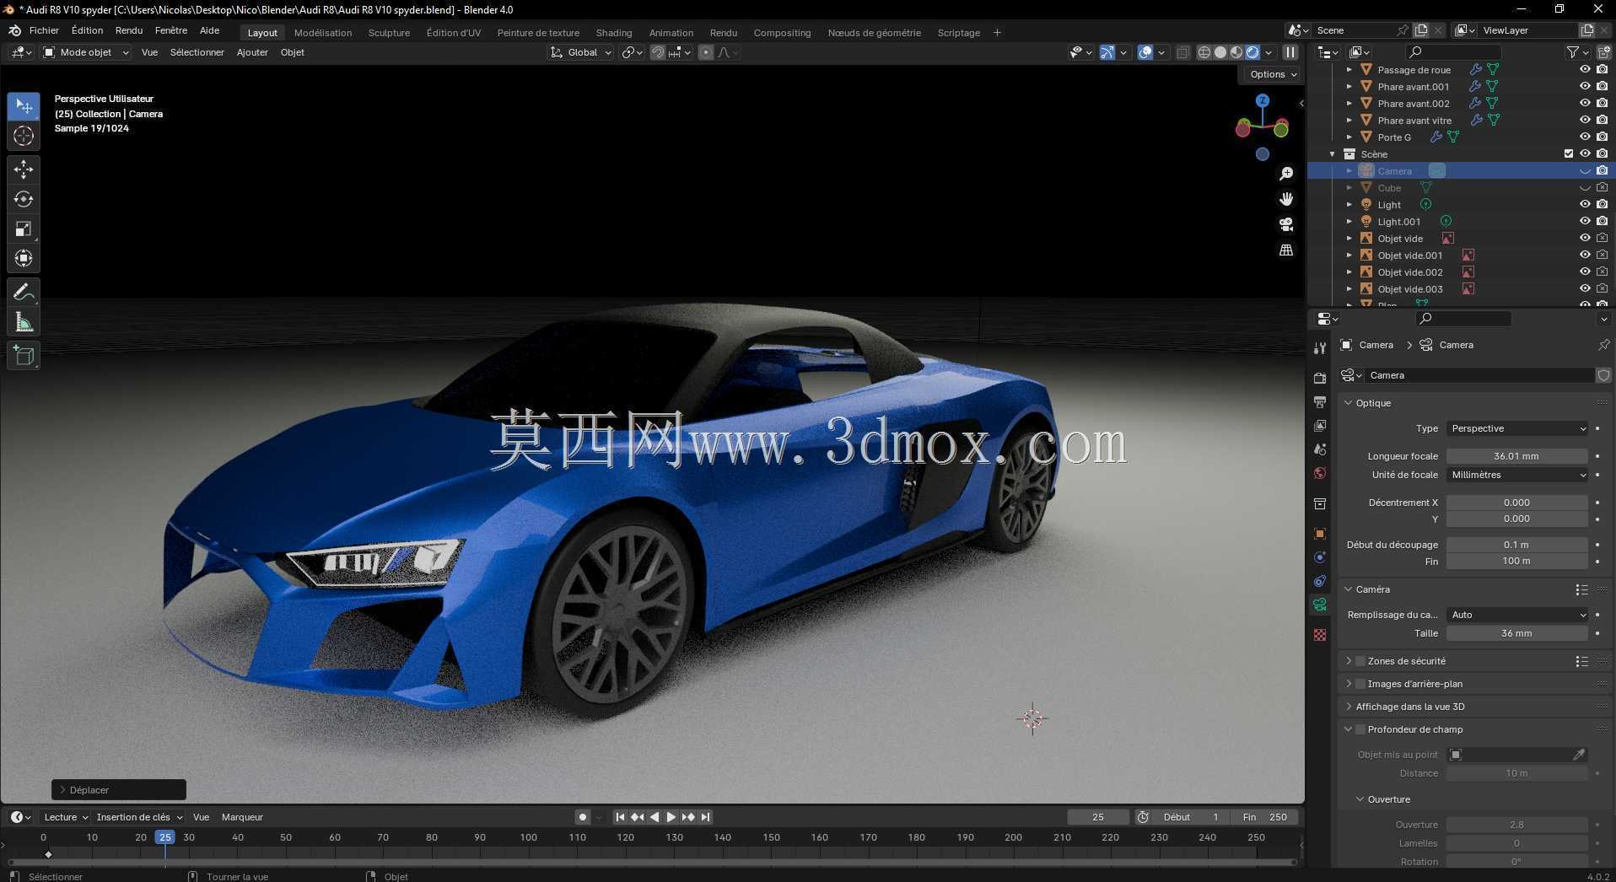Toggle X-ray display in viewport header
The image size is (1616, 882).
1183,52
